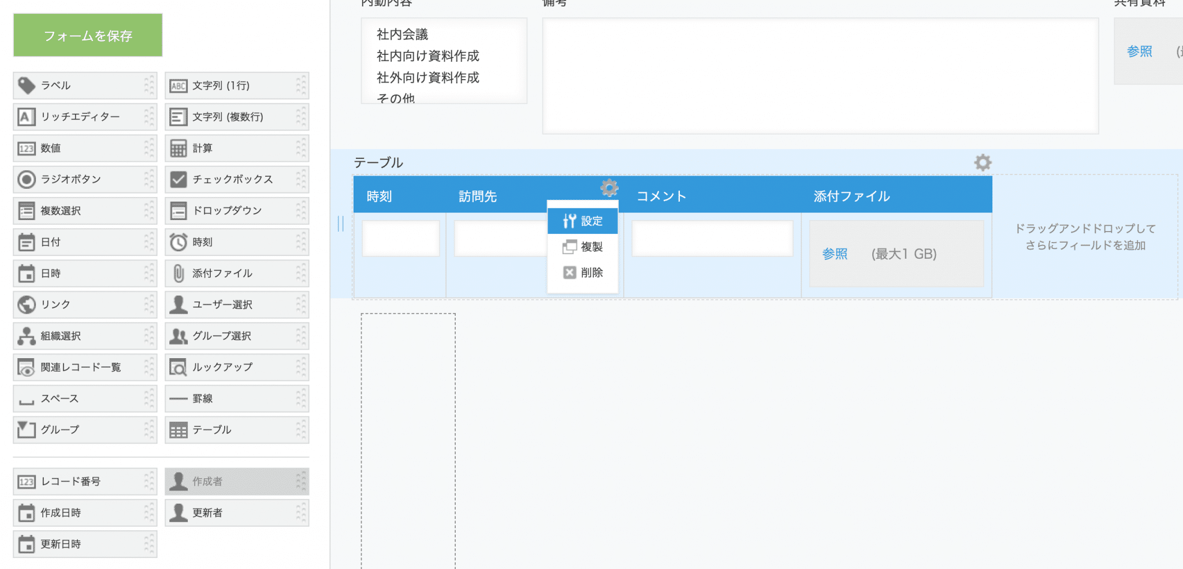Select the 関連レコード一覧 field icon
Viewport: 1183px width, 569px height.
click(x=27, y=367)
